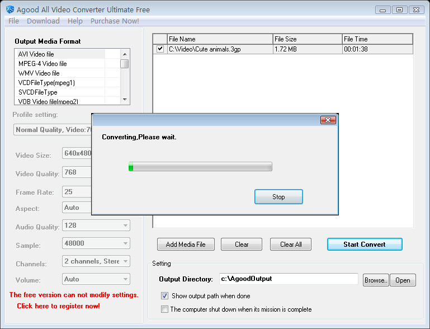Browse for an output directory
Screen dimensions: 430x329
(376, 280)
